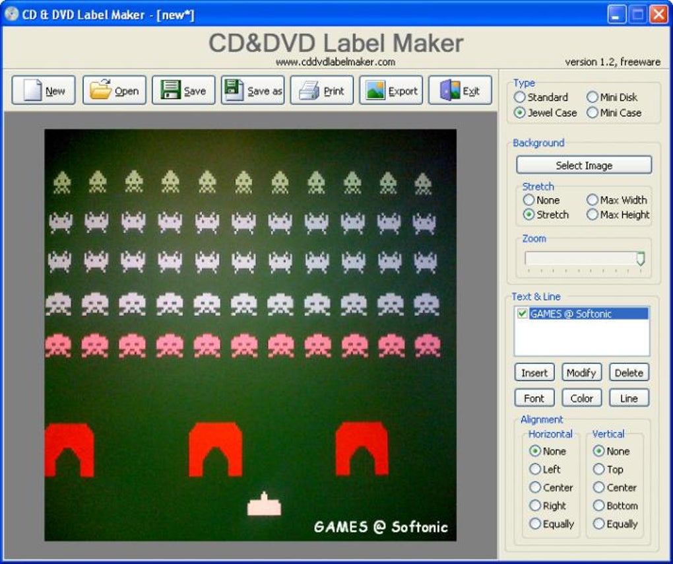The image size is (673, 564).
Task: Print the label with the Print button
Action: pos(322,90)
